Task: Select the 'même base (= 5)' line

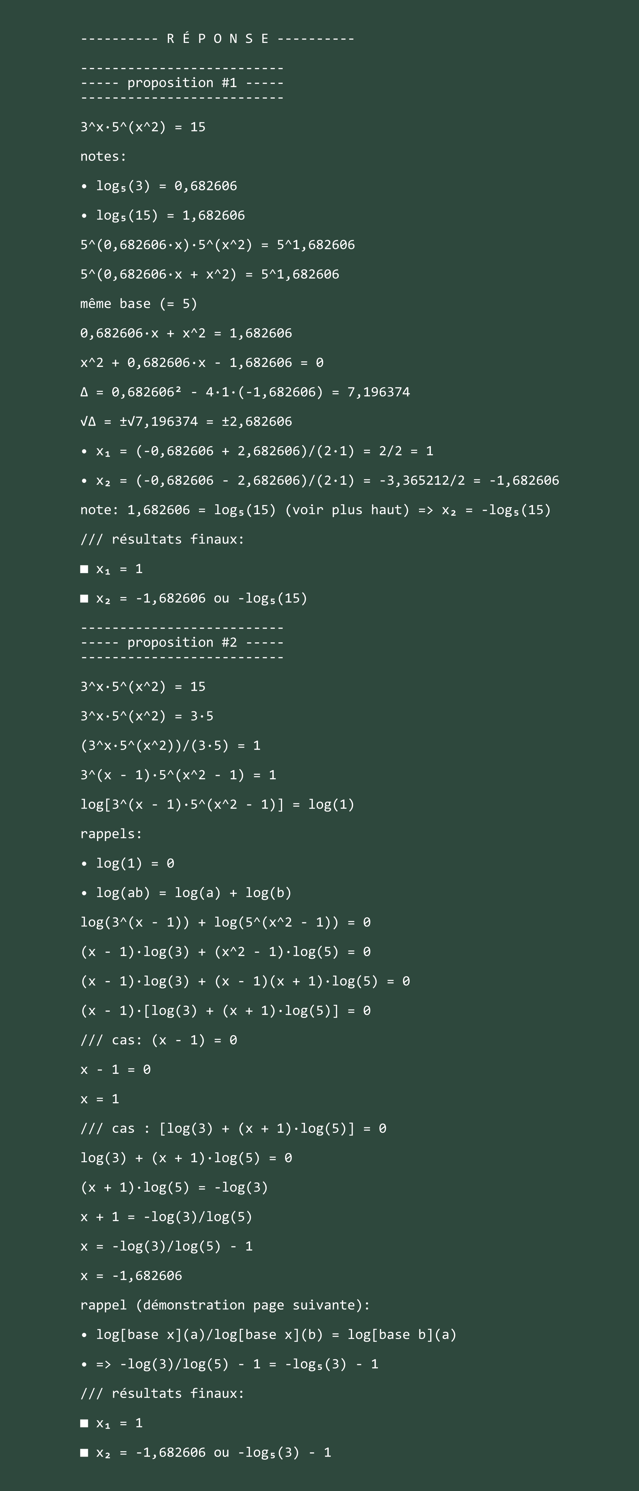Action: [x=139, y=304]
